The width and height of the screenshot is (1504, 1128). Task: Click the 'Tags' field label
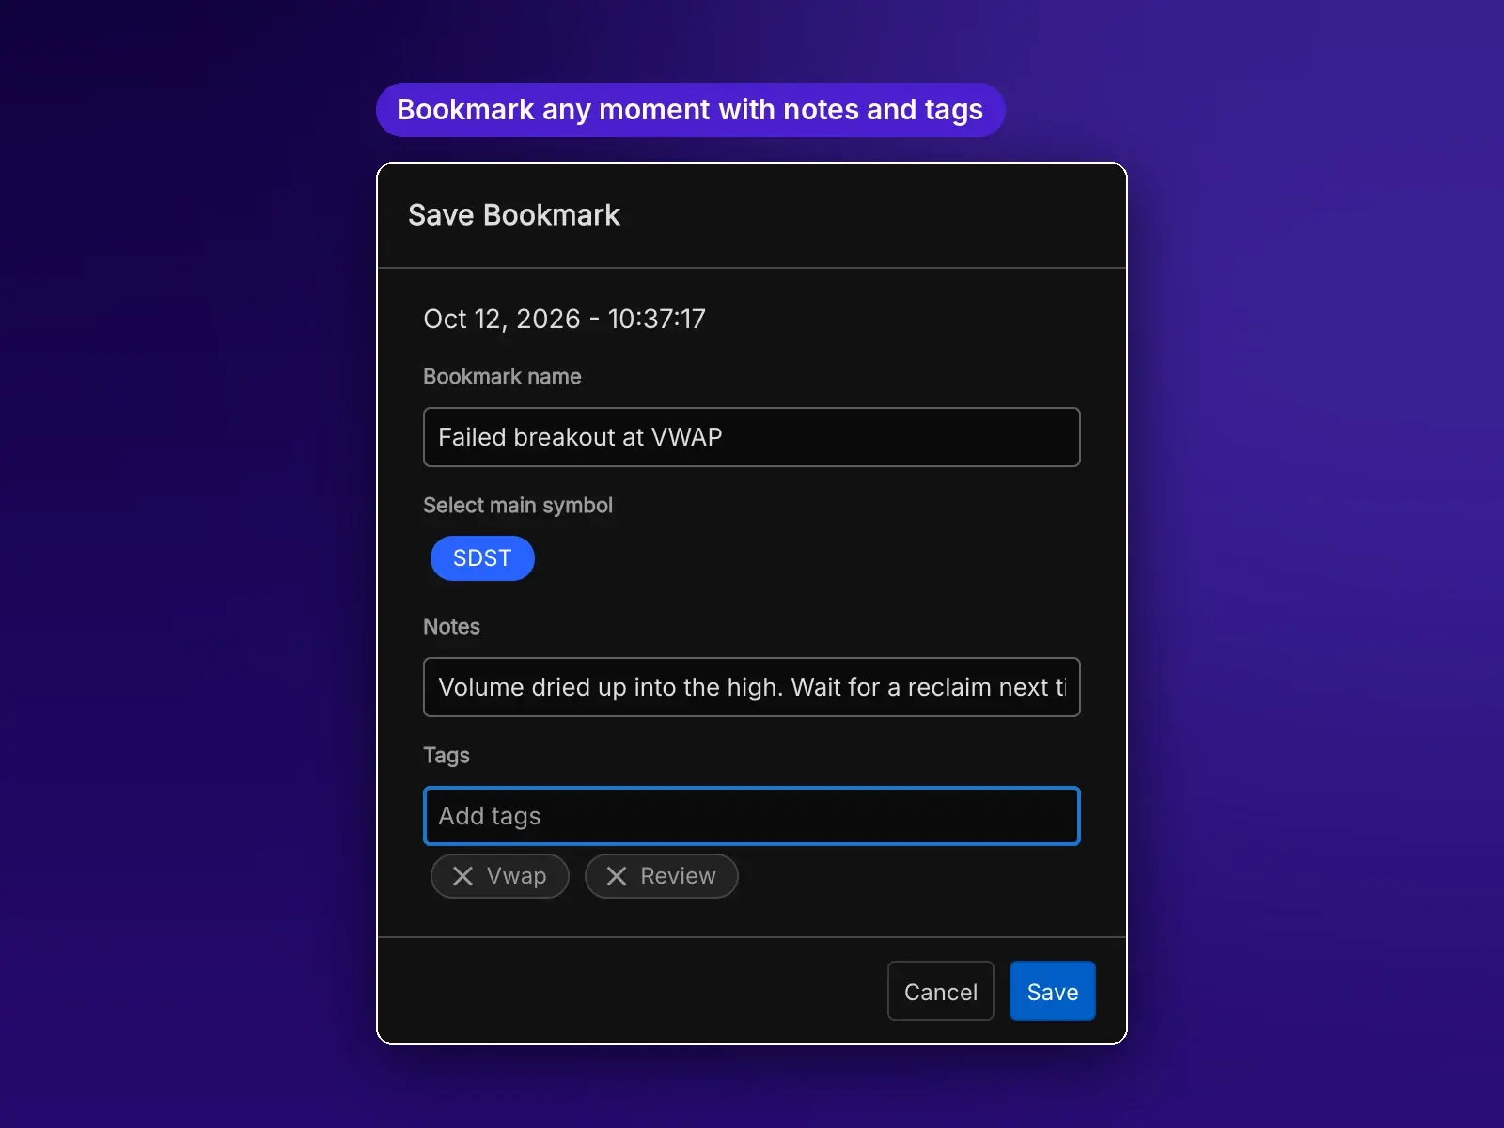pyautogui.click(x=446, y=755)
